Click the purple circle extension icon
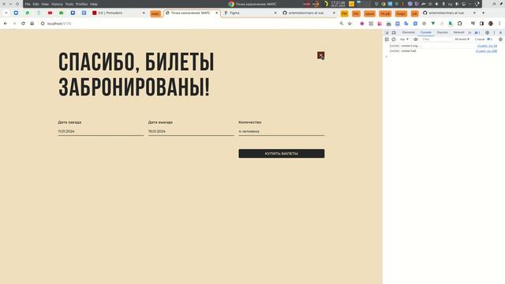Image resolution: width=505 pixels, height=284 pixels. [362, 24]
